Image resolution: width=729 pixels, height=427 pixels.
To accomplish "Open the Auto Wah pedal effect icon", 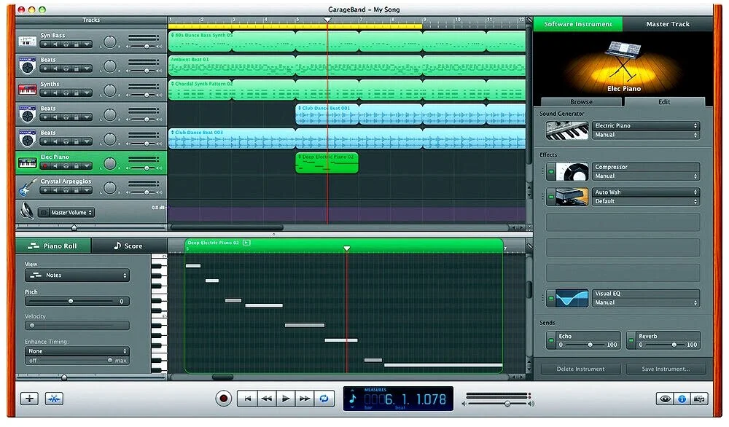I will pyautogui.click(x=572, y=197).
